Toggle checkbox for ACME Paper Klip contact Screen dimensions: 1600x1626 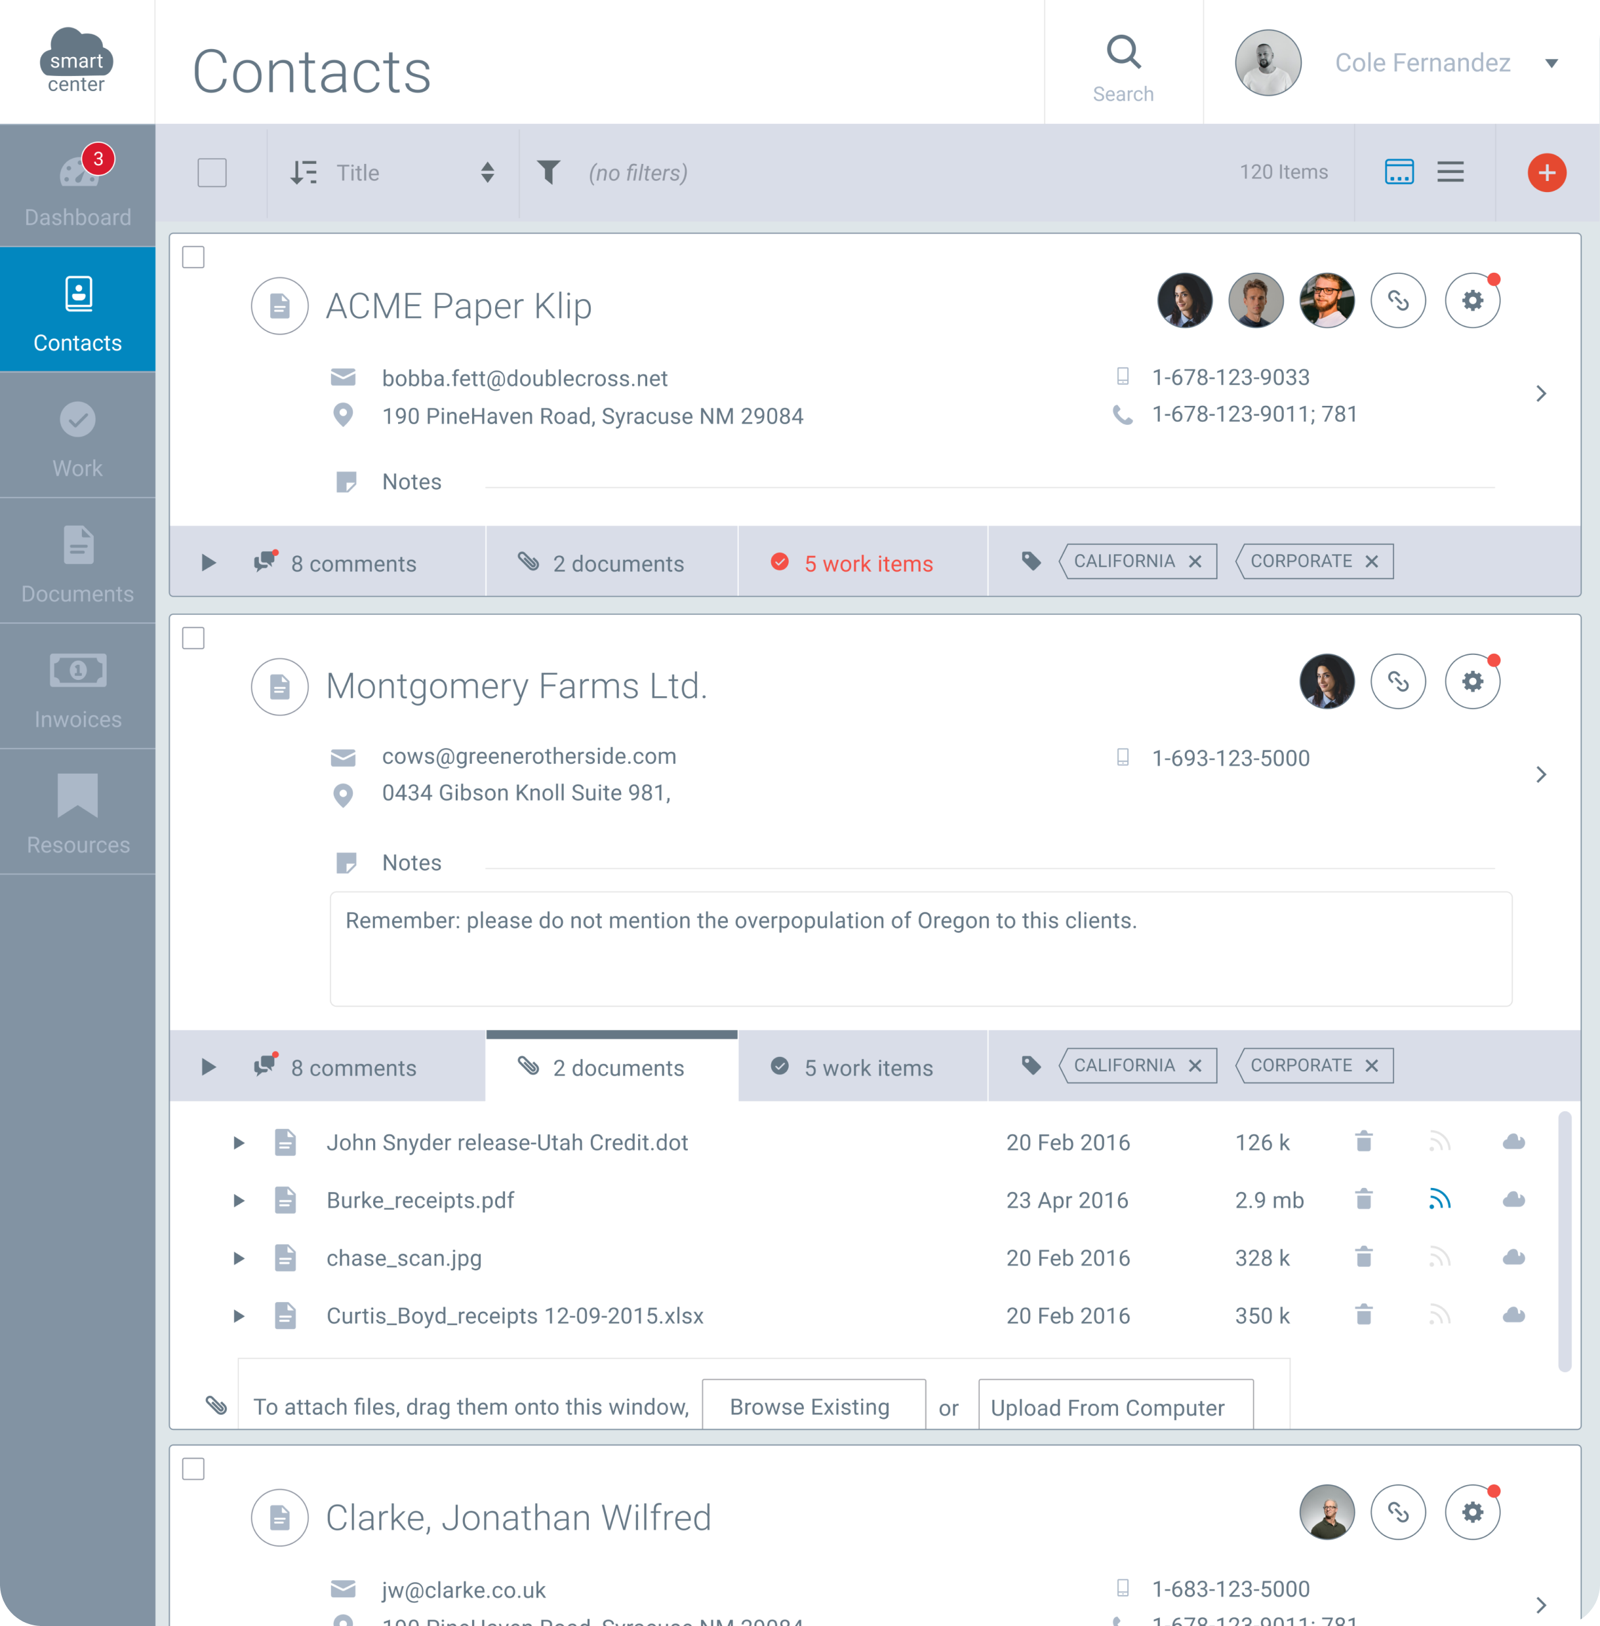click(193, 258)
